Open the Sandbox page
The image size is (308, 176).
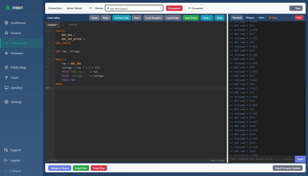(x=21, y=88)
